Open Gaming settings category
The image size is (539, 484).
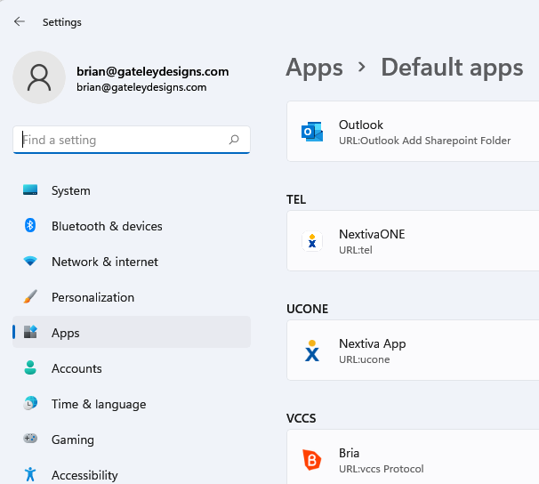click(x=72, y=440)
